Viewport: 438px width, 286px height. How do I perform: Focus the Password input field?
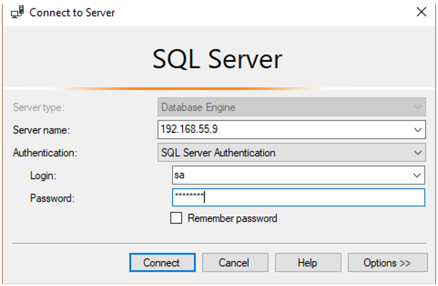(x=298, y=198)
